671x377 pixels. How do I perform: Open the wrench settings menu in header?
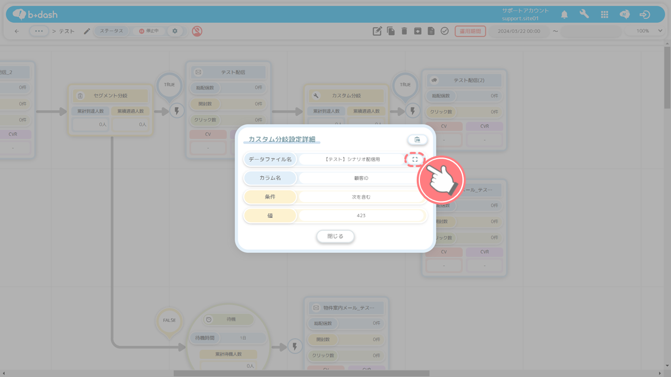pos(584,14)
